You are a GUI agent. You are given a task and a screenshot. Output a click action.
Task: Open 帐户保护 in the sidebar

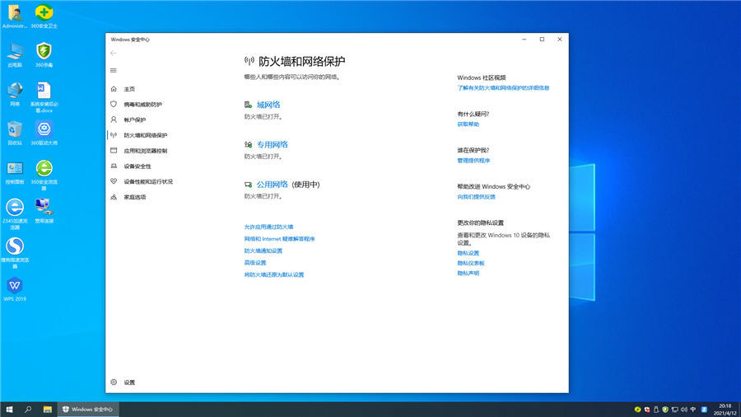tap(135, 120)
